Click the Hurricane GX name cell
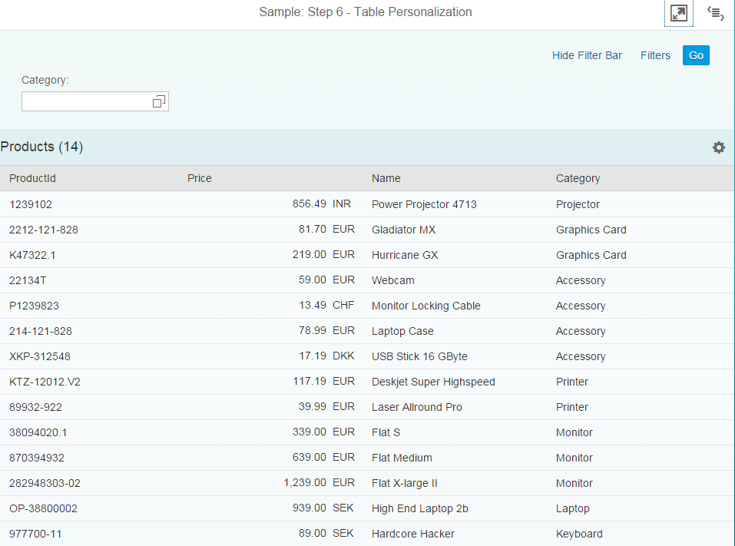 tap(405, 255)
